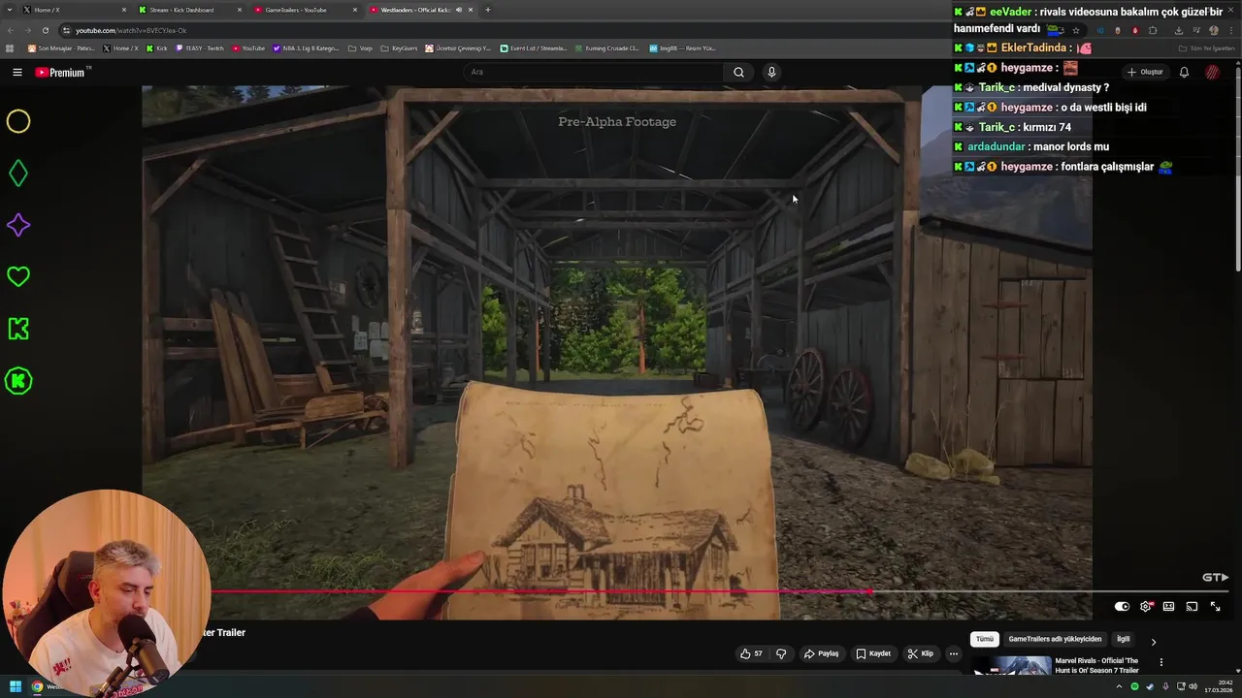Open the Vorp bookmarks folder

click(360, 48)
